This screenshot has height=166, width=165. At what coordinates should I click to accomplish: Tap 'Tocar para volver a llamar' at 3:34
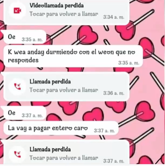pos(64,14)
